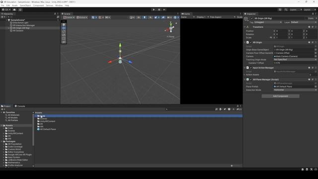
Task: Open the GameObject menu
Action: point(25,5)
